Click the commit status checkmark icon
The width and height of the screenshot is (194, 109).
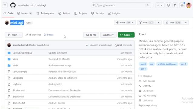pyautogui.click(x=87, y=45)
